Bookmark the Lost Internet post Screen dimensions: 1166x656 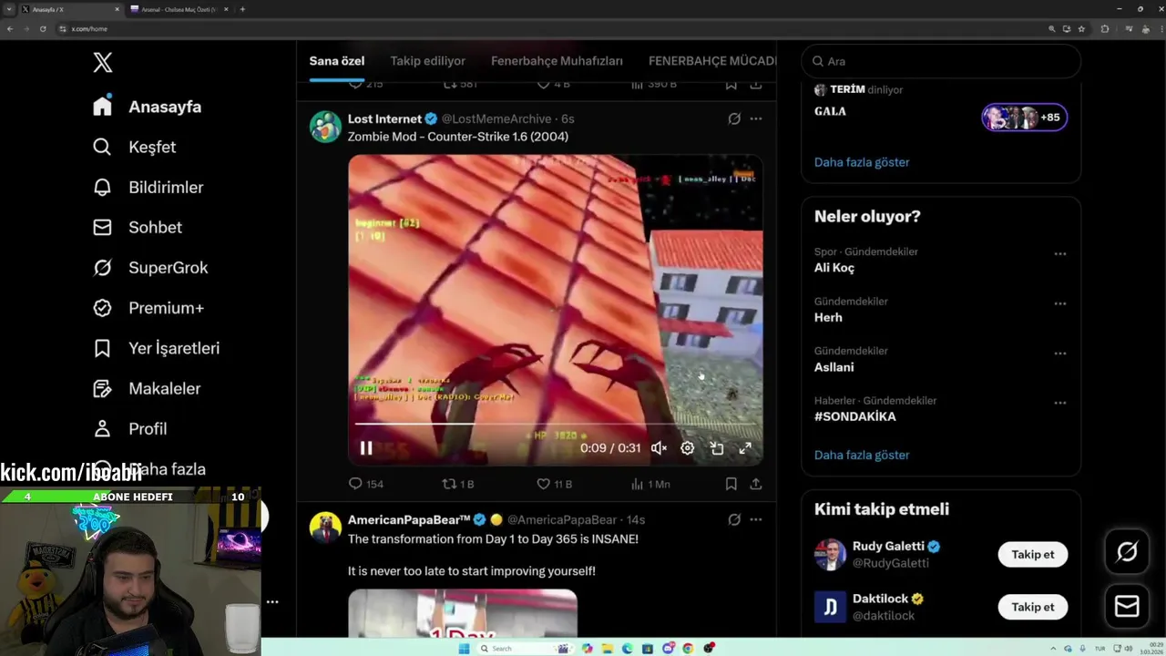point(731,484)
